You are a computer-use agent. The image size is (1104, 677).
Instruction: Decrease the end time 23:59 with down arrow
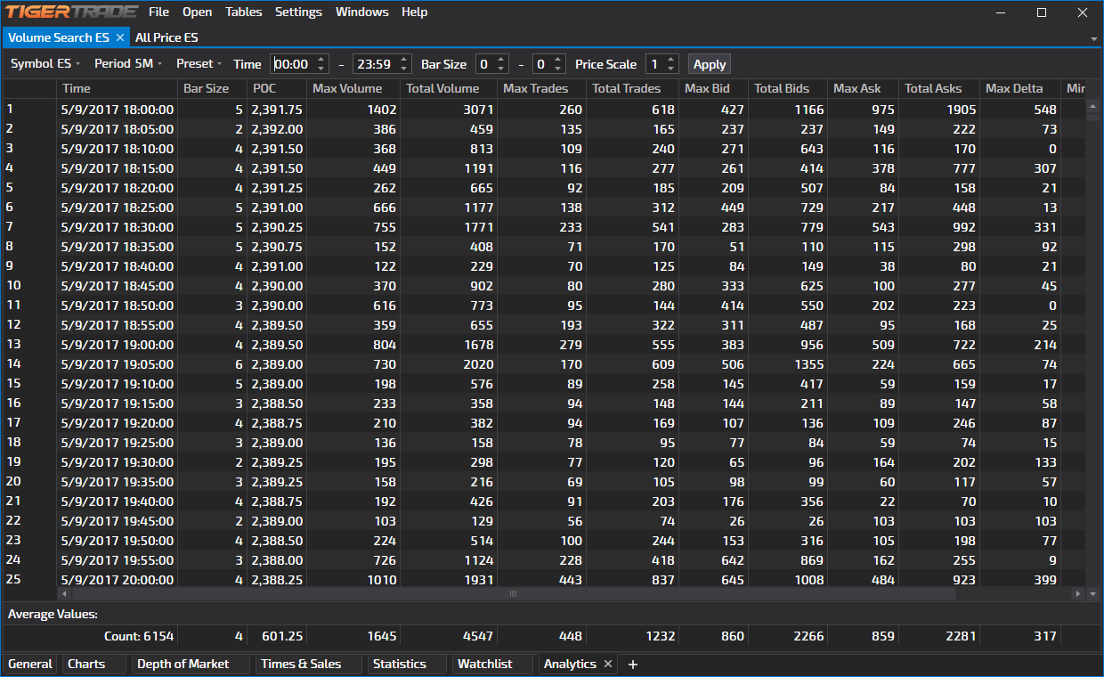[x=404, y=69]
